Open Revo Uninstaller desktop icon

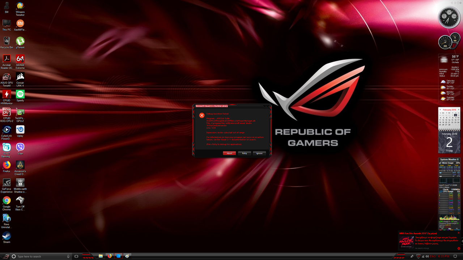click(x=7, y=221)
